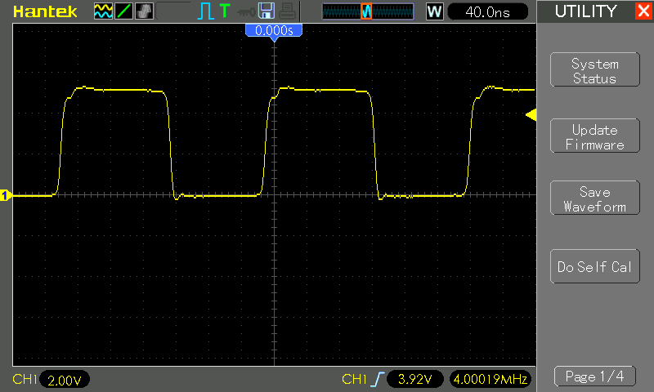The width and height of the screenshot is (654, 392).
Task: Click the floppy disk save icon
Action: [x=267, y=11]
